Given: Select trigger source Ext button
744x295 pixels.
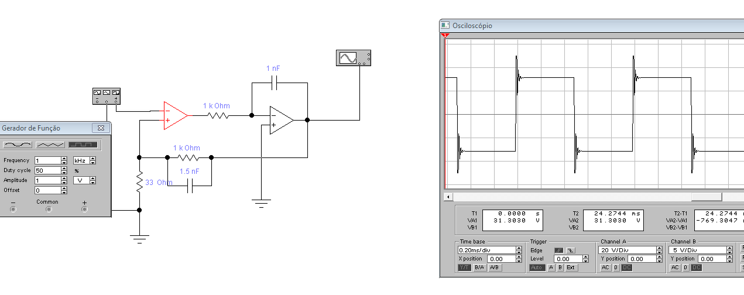Looking at the screenshot, I should (x=571, y=267).
